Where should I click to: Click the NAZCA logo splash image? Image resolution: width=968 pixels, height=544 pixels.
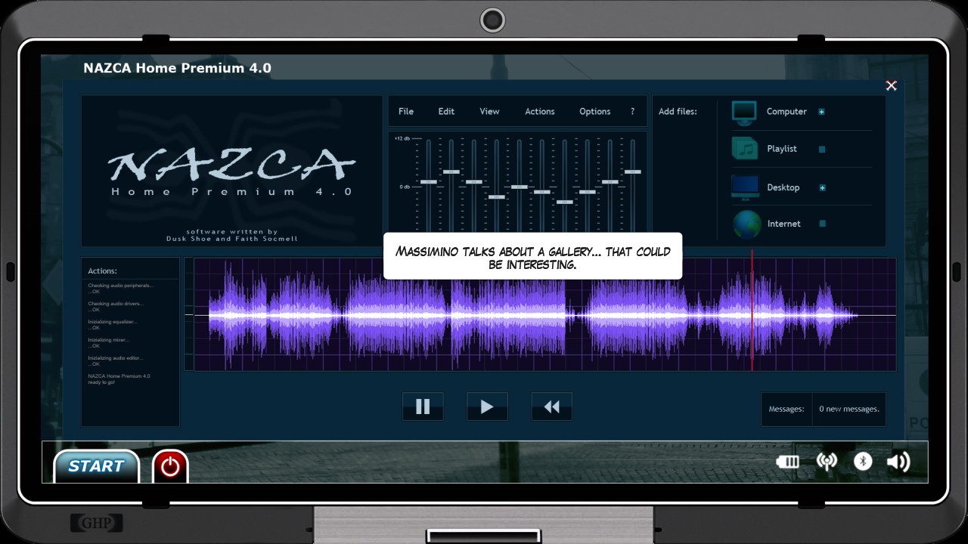coord(232,171)
